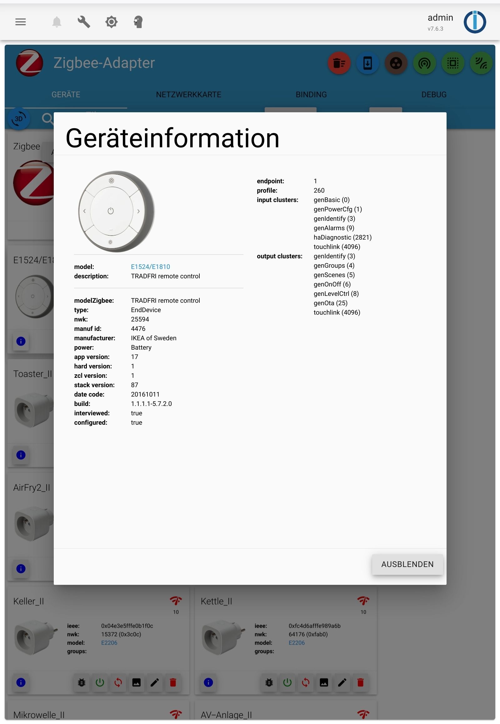500x724 pixels.
Task: Click the pencil edit icon on Keller_II card
Action: tap(155, 683)
